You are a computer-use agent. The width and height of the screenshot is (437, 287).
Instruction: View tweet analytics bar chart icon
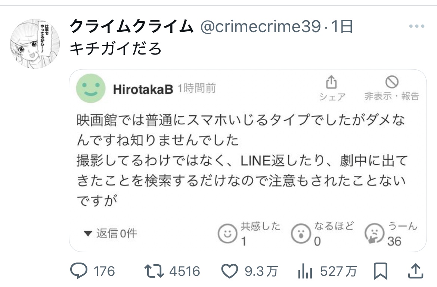(x=306, y=272)
